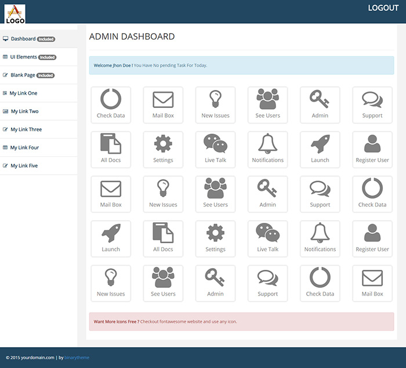Open All Docs tile in fourth row

click(x=163, y=239)
